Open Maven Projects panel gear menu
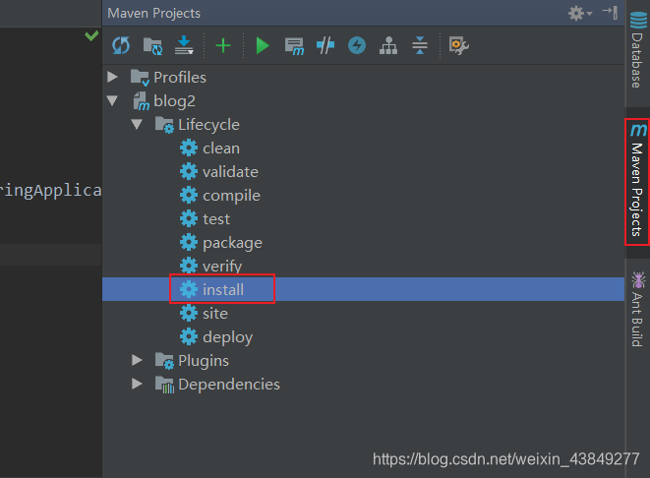 tap(579, 13)
